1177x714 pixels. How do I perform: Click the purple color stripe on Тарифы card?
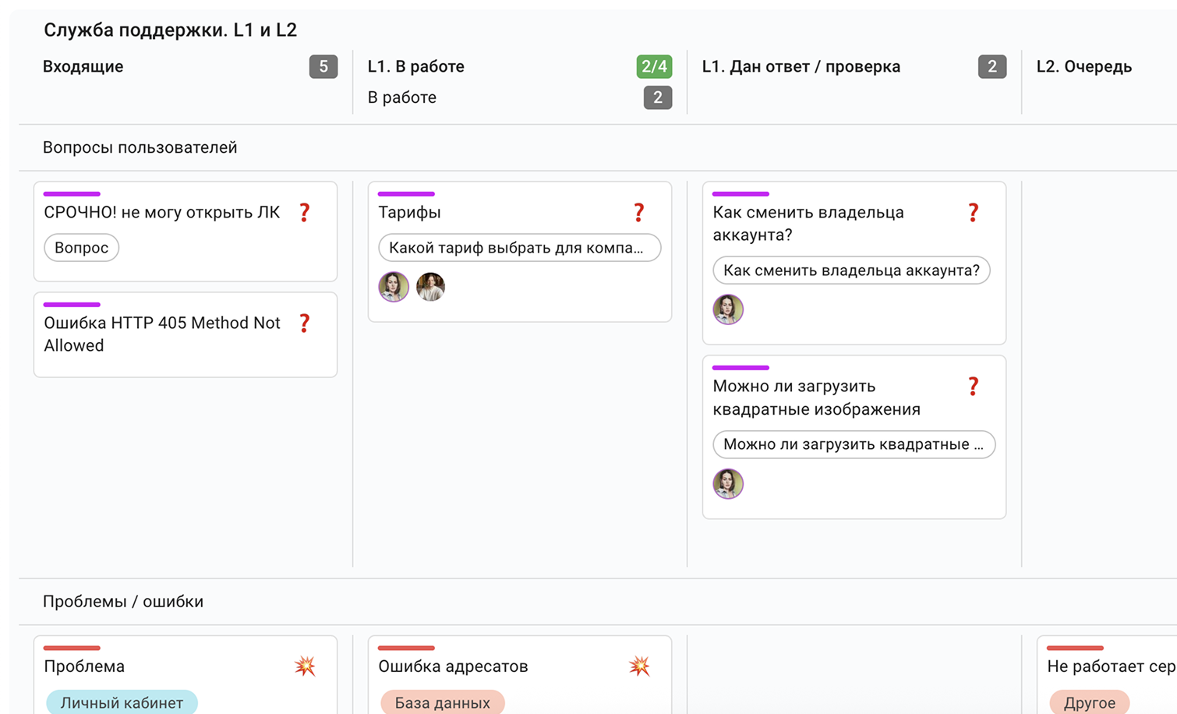[x=405, y=193]
